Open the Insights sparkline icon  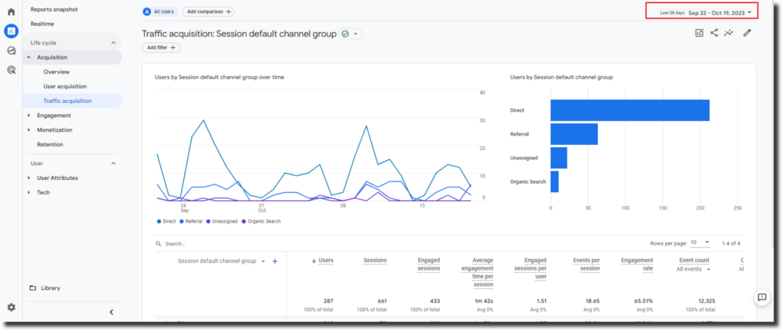[x=729, y=33]
